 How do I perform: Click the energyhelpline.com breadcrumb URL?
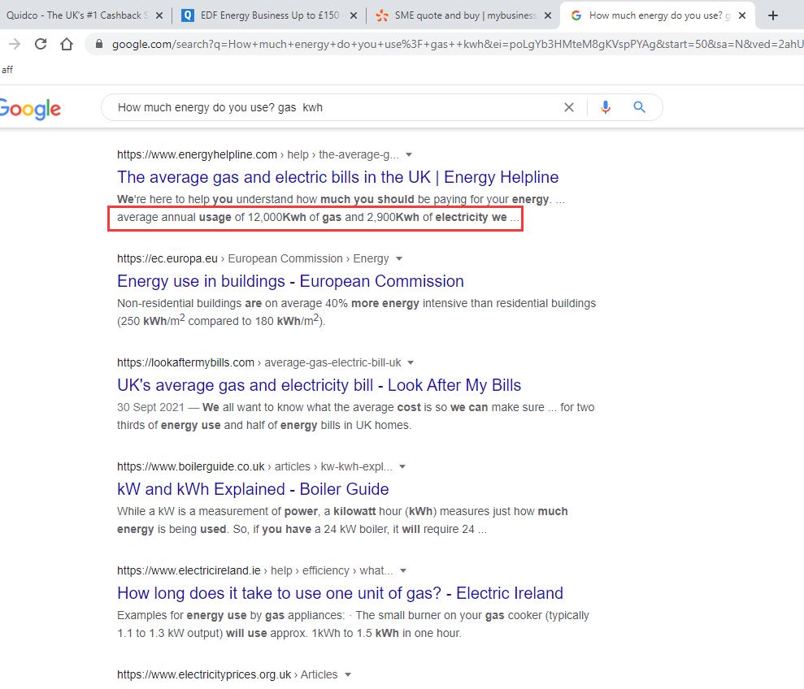pyautogui.click(x=258, y=154)
